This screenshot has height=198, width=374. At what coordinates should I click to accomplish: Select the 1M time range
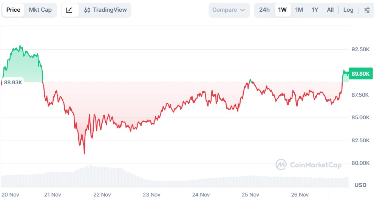[299, 10]
